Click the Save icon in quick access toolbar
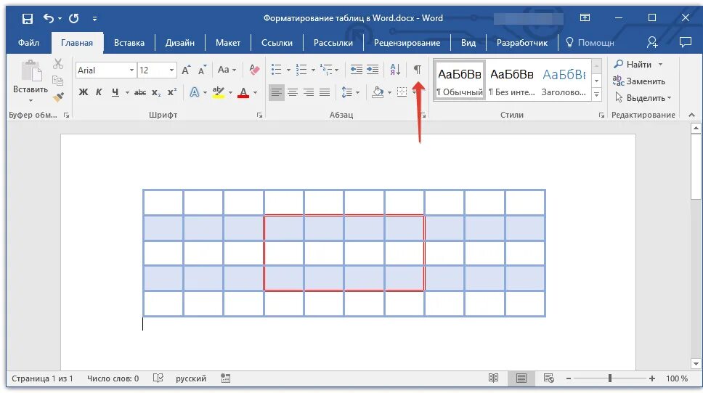 click(28, 18)
